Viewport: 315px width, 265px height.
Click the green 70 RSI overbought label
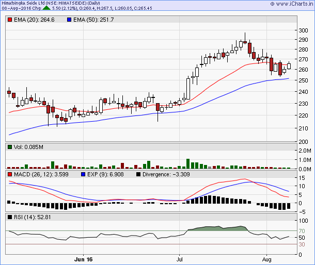[302, 231]
